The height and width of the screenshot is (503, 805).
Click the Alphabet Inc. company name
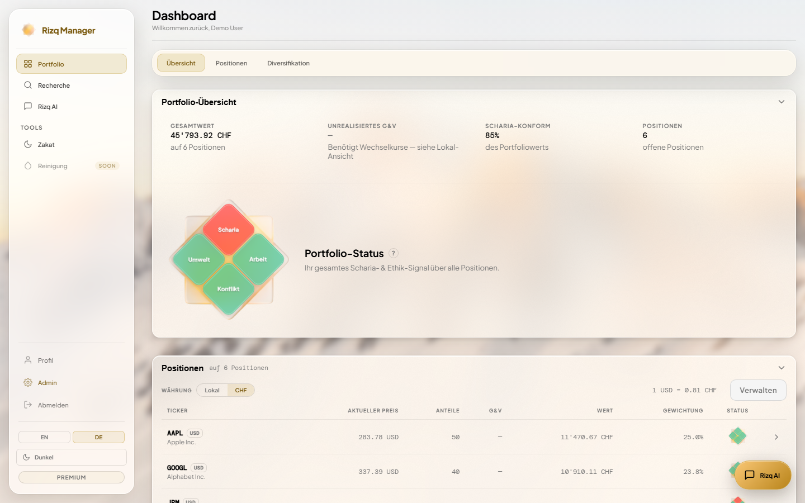coord(186,477)
